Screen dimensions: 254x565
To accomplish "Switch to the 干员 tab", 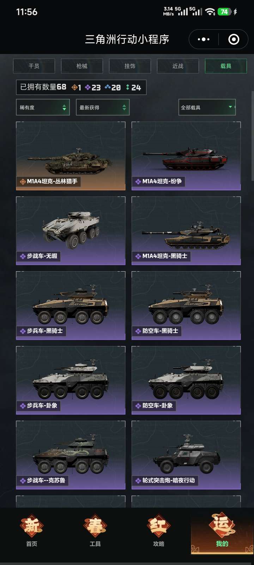I will click(x=34, y=66).
